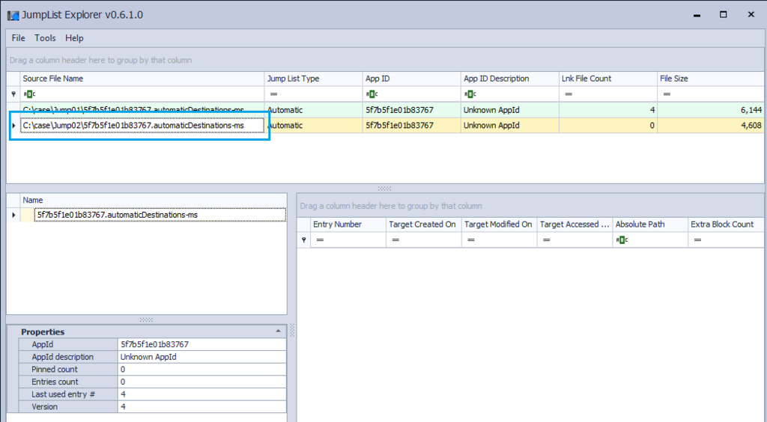767x422 pixels.
Task: Sort by Extra Block Count column header
Action: click(726, 224)
